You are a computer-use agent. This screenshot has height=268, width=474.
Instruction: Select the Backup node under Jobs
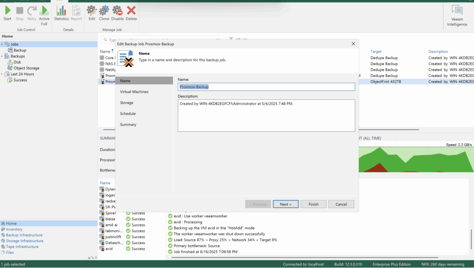click(x=20, y=51)
